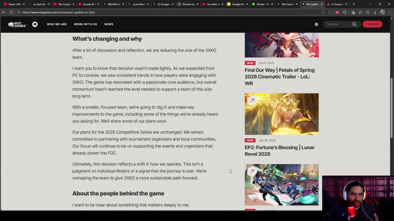View site info lock icon in address bar
Viewport: 394px width, 221px height.
[19, 12]
